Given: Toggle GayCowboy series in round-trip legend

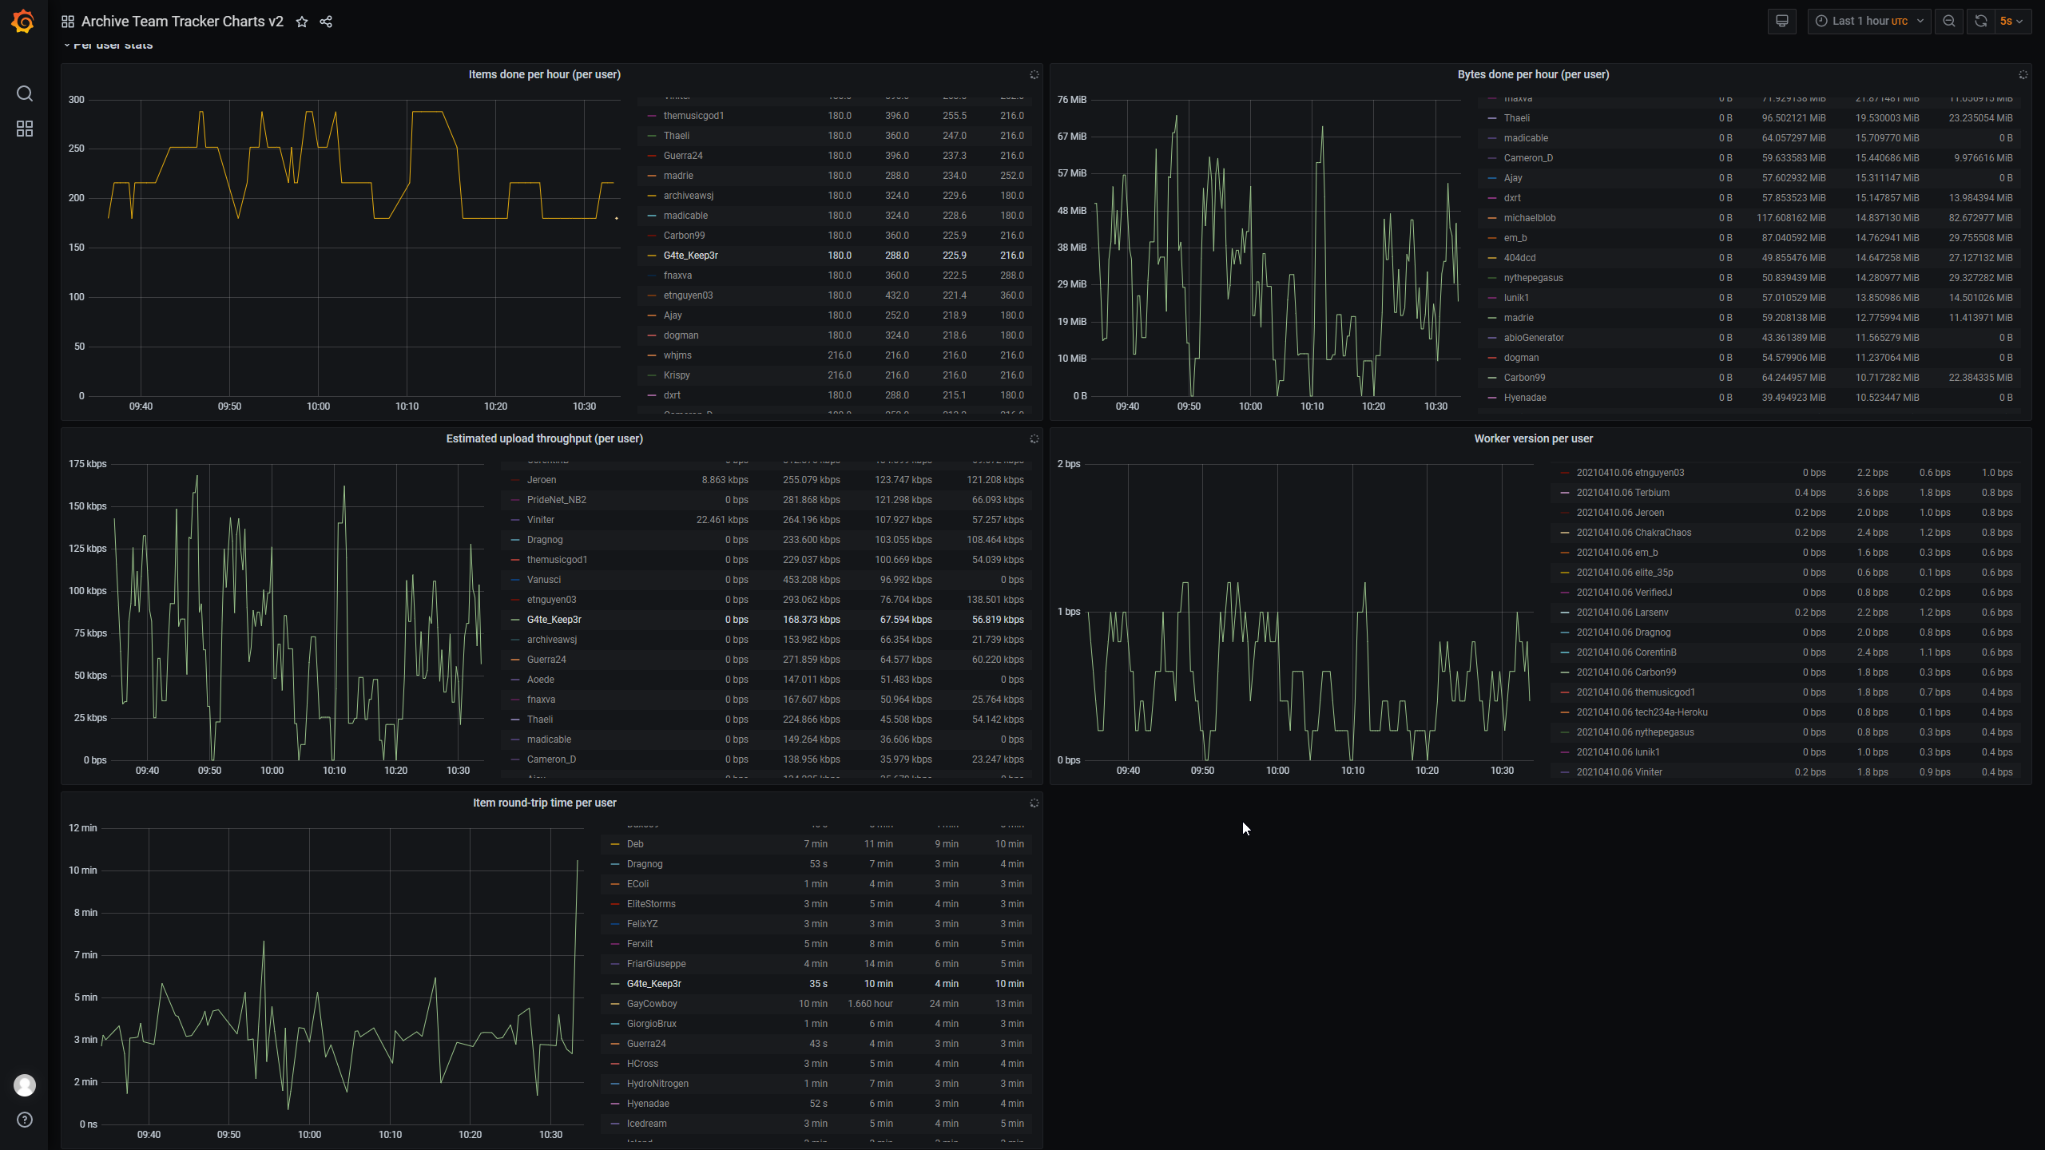Looking at the screenshot, I should (x=652, y=1004).
